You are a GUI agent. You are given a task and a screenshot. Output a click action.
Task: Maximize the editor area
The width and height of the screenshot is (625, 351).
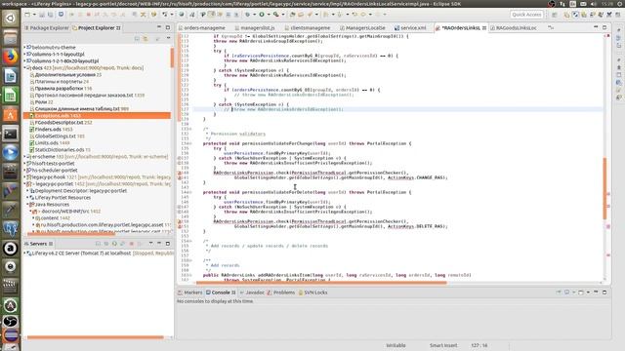604,27
